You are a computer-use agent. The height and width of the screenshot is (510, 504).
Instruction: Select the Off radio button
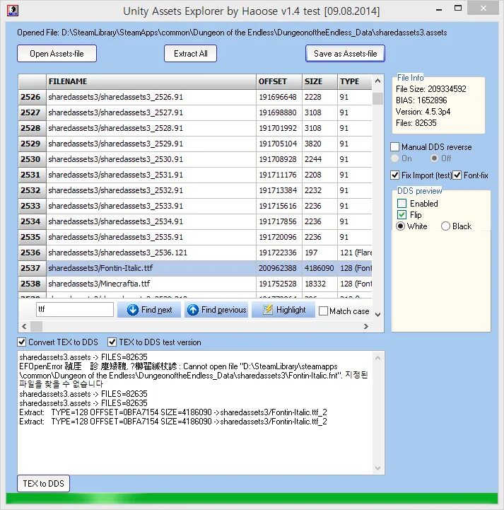click(434, 158)
